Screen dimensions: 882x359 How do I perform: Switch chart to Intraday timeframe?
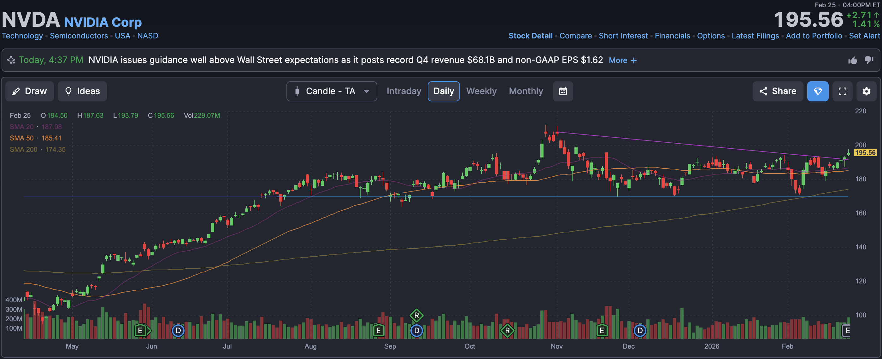click(404, 91)
